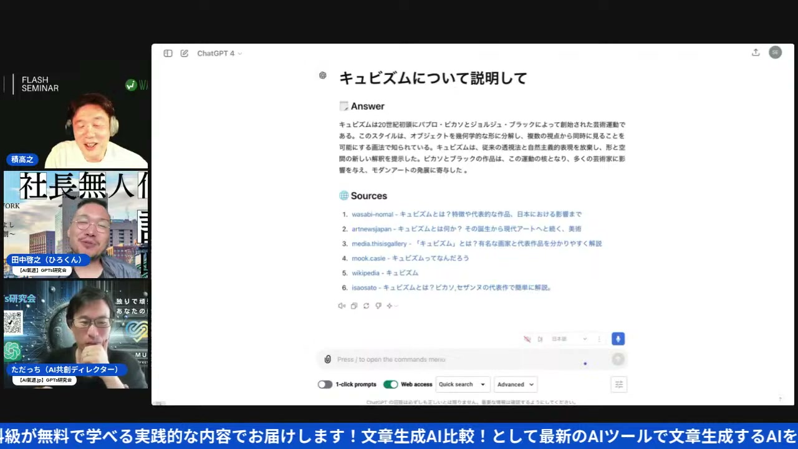
Task: Click the QR code in the bottom webcam
Action: pos(12,322)
